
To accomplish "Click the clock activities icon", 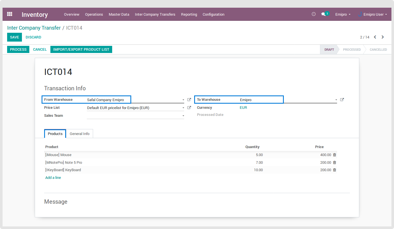I will tap(314, 14).
